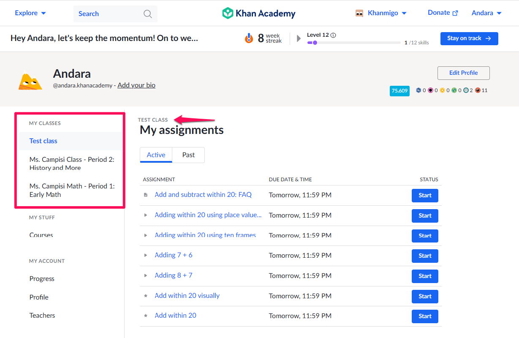This screenshot has width=519, height=338.
Task: Click the video icon beside Adding within 20 using ten frames
Action: coord(146,235)
